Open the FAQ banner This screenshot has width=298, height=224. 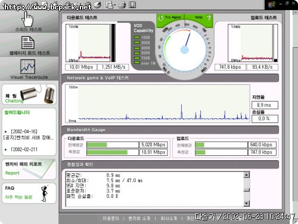tap(29, 193)
